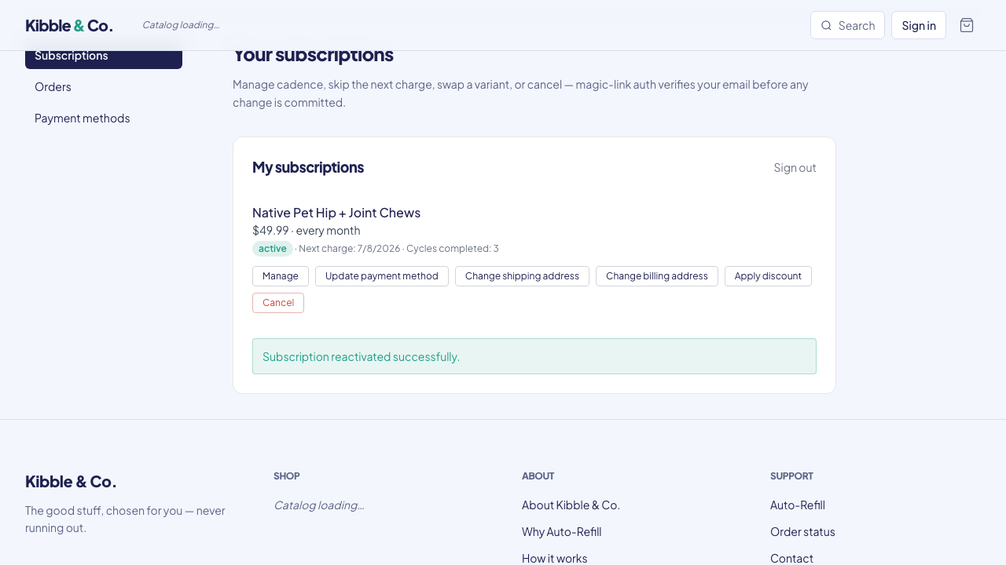Click the Search field in header
Image resolution: width=1006 pixels, height=565 pixels.
pos(847,25)
